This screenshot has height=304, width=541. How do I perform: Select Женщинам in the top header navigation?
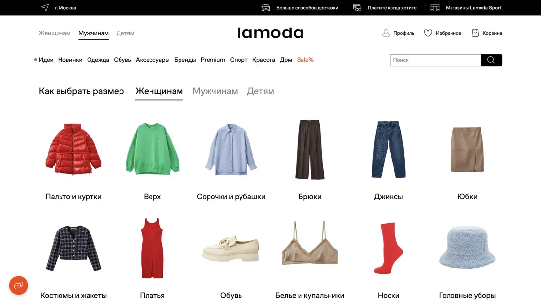click(x=55, y=33)
